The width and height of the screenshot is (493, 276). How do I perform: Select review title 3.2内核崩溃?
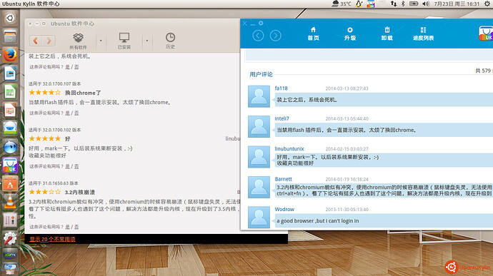80,192
